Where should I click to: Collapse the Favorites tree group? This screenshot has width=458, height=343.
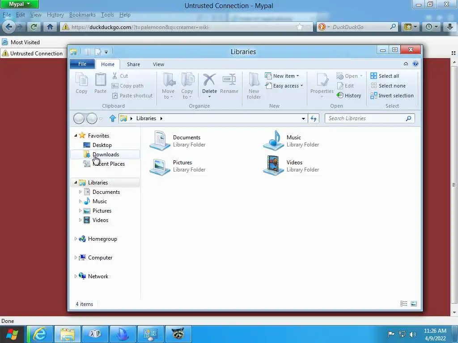[76, 135]
